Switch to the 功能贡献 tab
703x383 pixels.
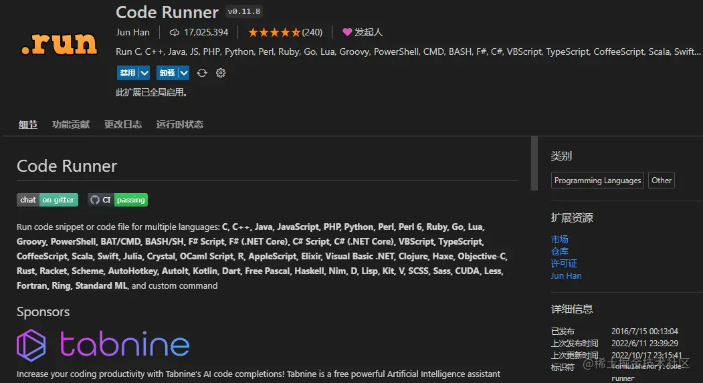coord(71,124)
